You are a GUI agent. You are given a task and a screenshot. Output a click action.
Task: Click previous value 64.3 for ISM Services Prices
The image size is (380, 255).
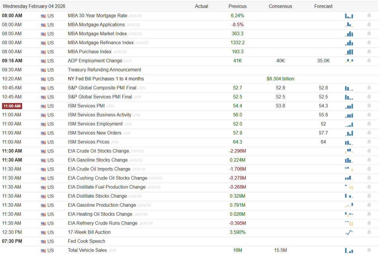[x=237, y=142]
